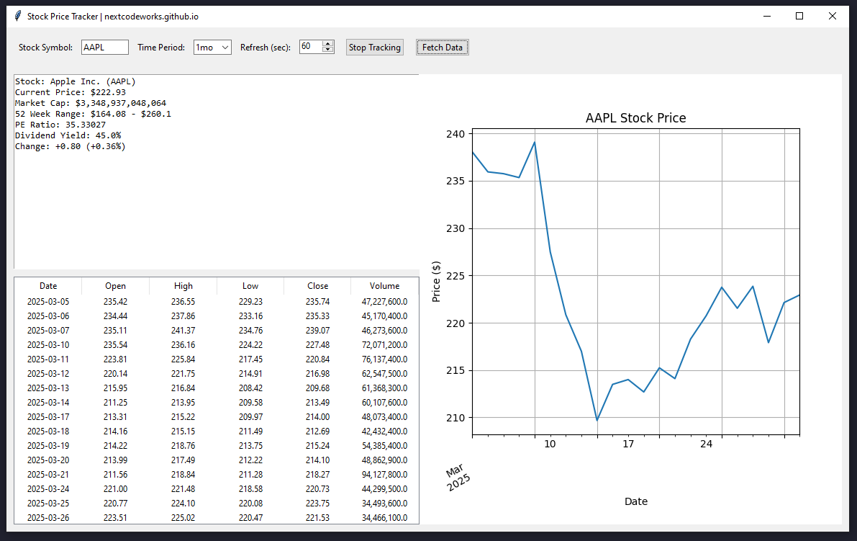Click the Stock Symbol input field

click(x=105, y=47)
